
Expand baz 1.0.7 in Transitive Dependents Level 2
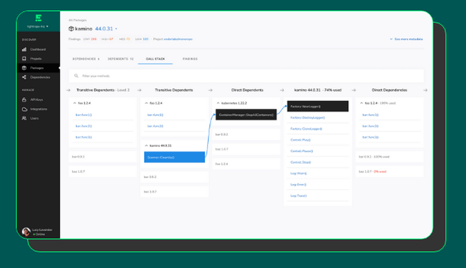(x=103, y=172)
